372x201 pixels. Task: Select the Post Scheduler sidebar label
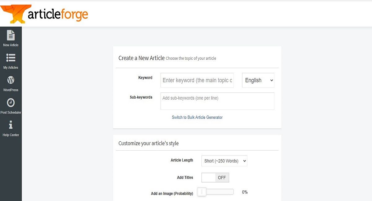(x=11, y=113)
